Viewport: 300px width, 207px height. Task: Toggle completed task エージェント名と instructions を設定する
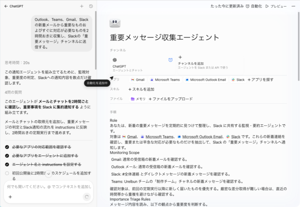(x=7, y=164)
